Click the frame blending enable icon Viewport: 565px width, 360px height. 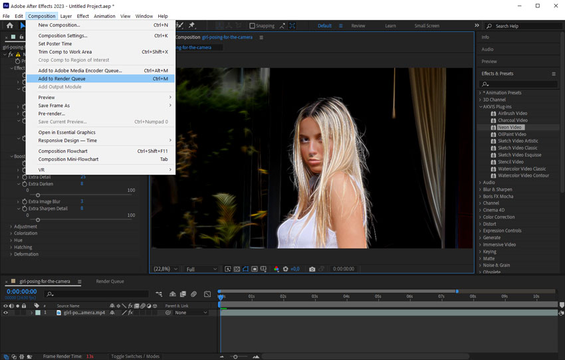click(x=183, y=294)
